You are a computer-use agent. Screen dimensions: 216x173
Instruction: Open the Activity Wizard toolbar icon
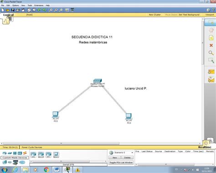pyautogui.click(x=23, y=10)
